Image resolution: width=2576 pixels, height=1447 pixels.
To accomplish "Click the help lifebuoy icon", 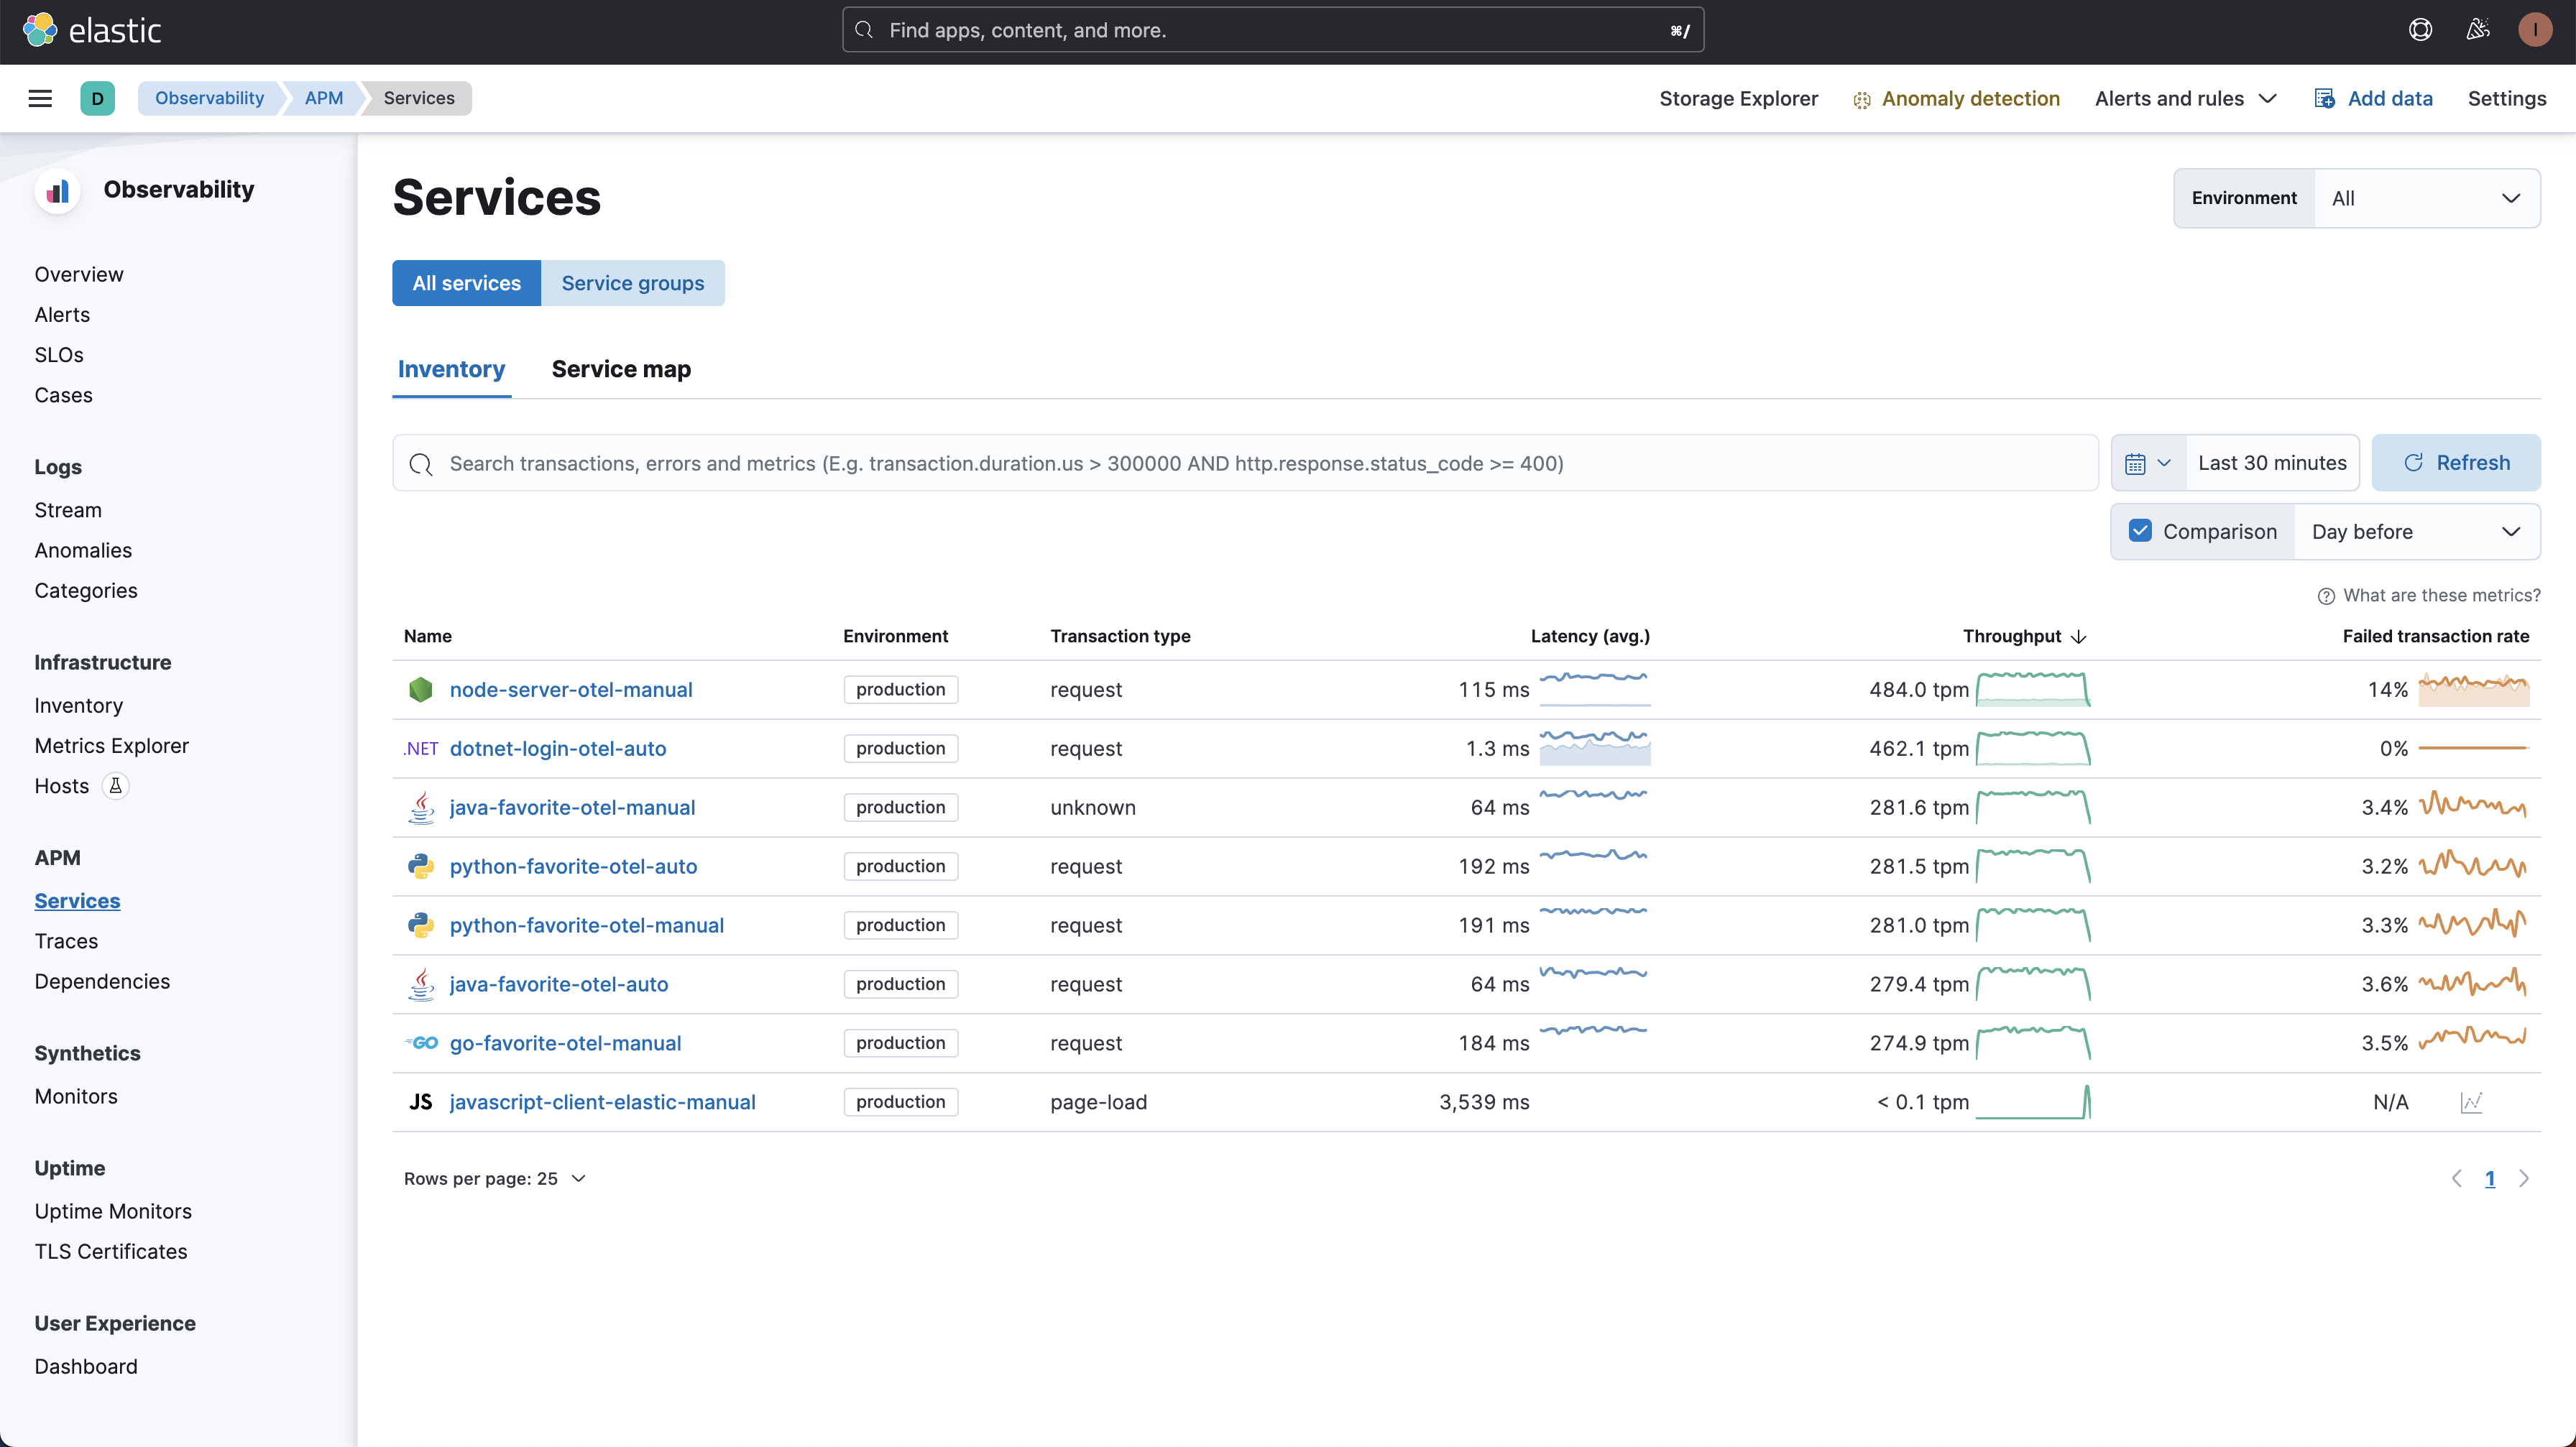I will tap(2420, 30).
